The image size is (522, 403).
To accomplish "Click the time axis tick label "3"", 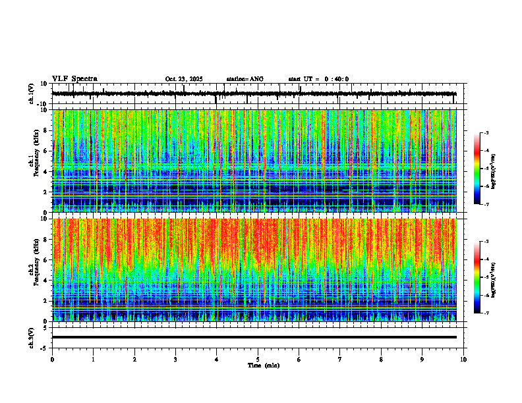I will click(x=175, y=360).
